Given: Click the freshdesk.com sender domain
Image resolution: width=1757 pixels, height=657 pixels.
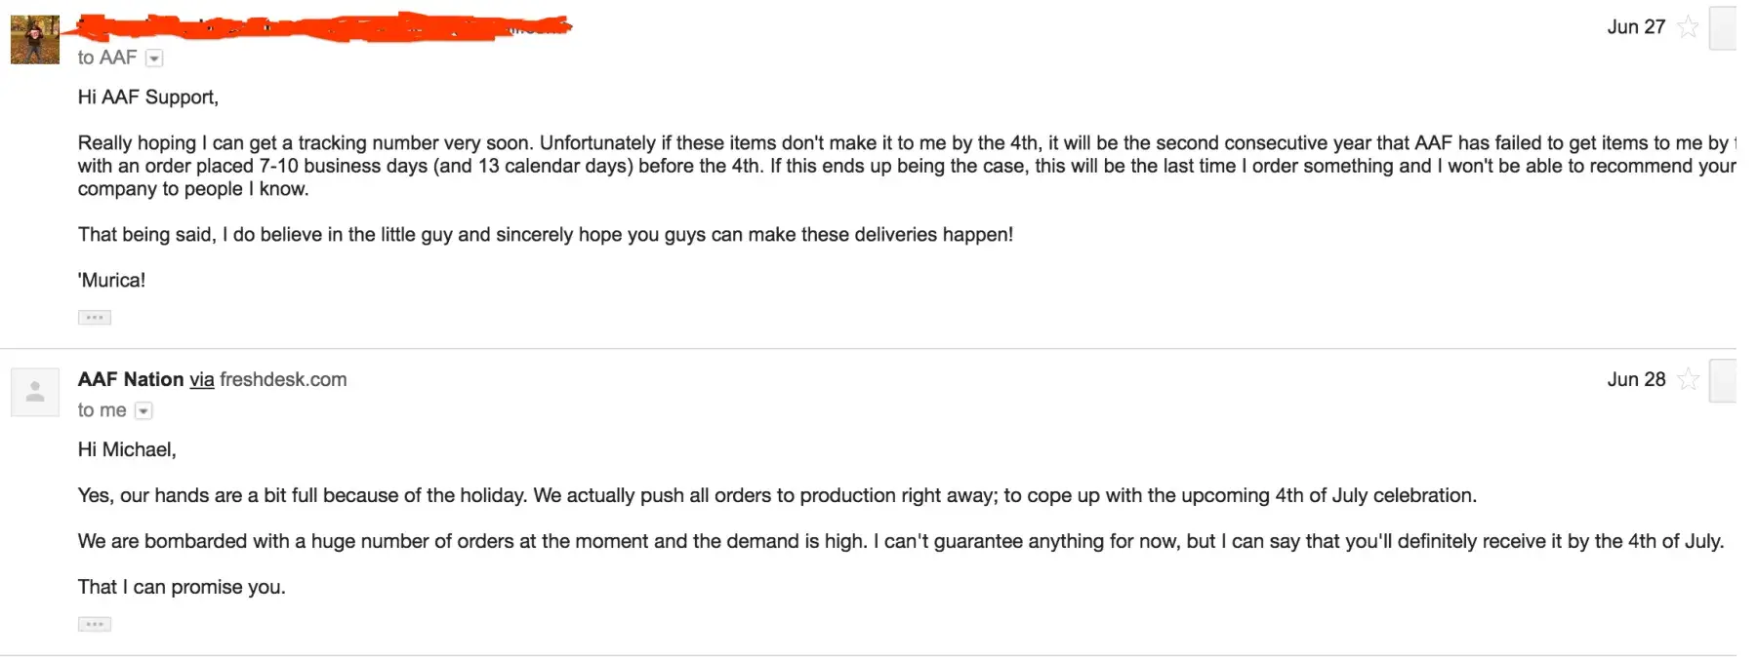Looking at the screenshot, I should tap(283, 379).
